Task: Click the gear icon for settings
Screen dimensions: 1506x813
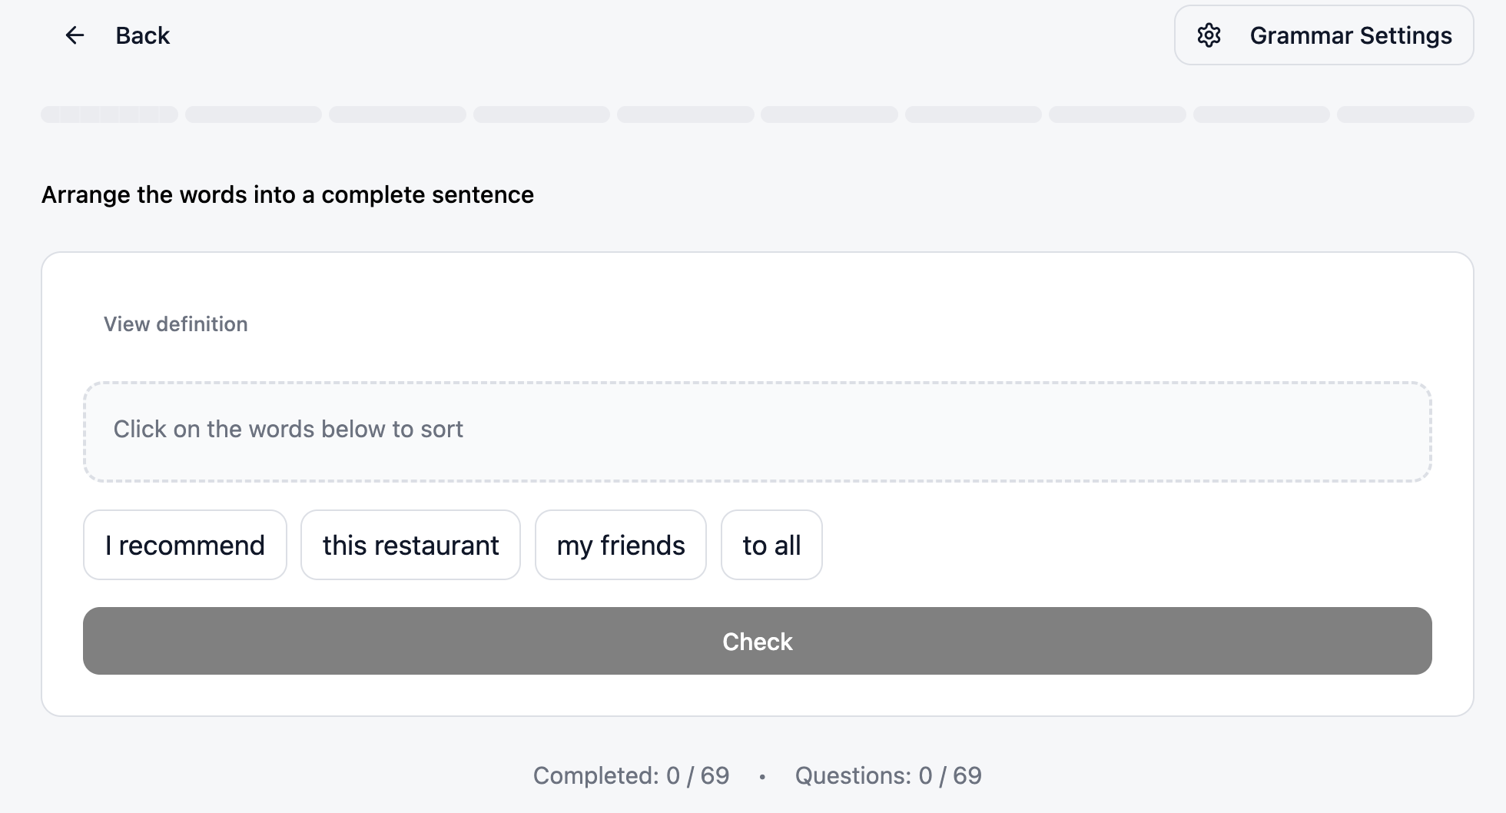Action: coord(1209,35)
